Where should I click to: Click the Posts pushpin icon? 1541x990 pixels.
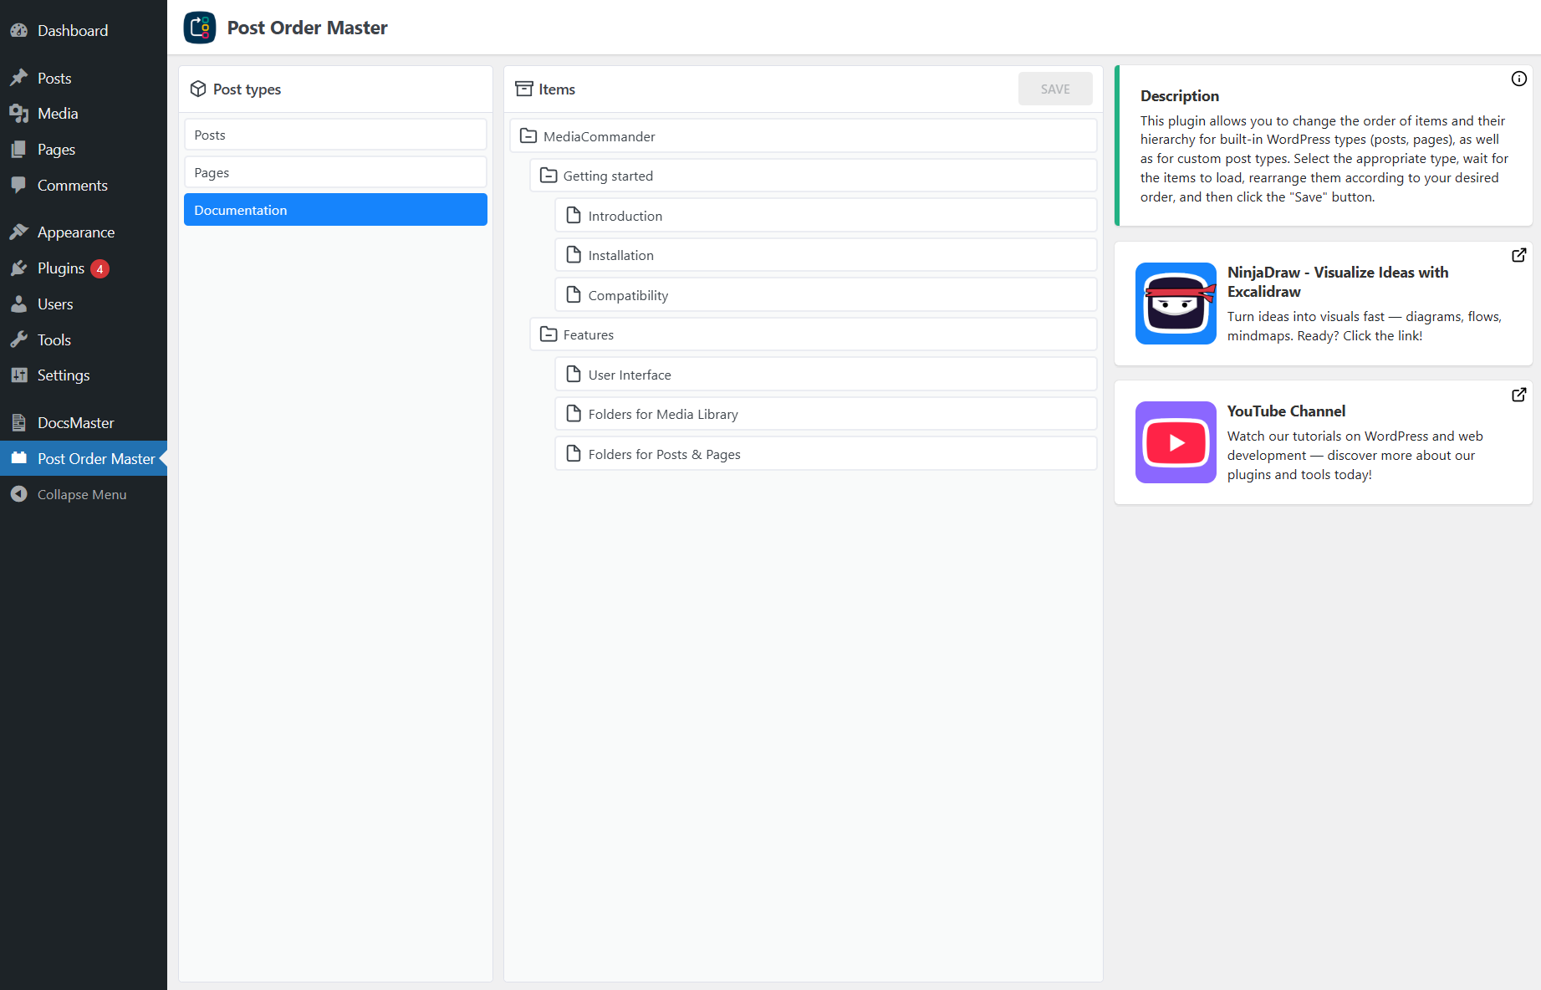click(x=19, y=78)
